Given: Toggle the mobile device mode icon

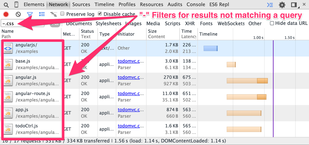Looking at the screenshot, I should (17, 5).
